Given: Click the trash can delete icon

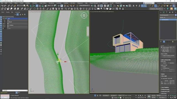Looking at the screenshot, I should [53, 9].
